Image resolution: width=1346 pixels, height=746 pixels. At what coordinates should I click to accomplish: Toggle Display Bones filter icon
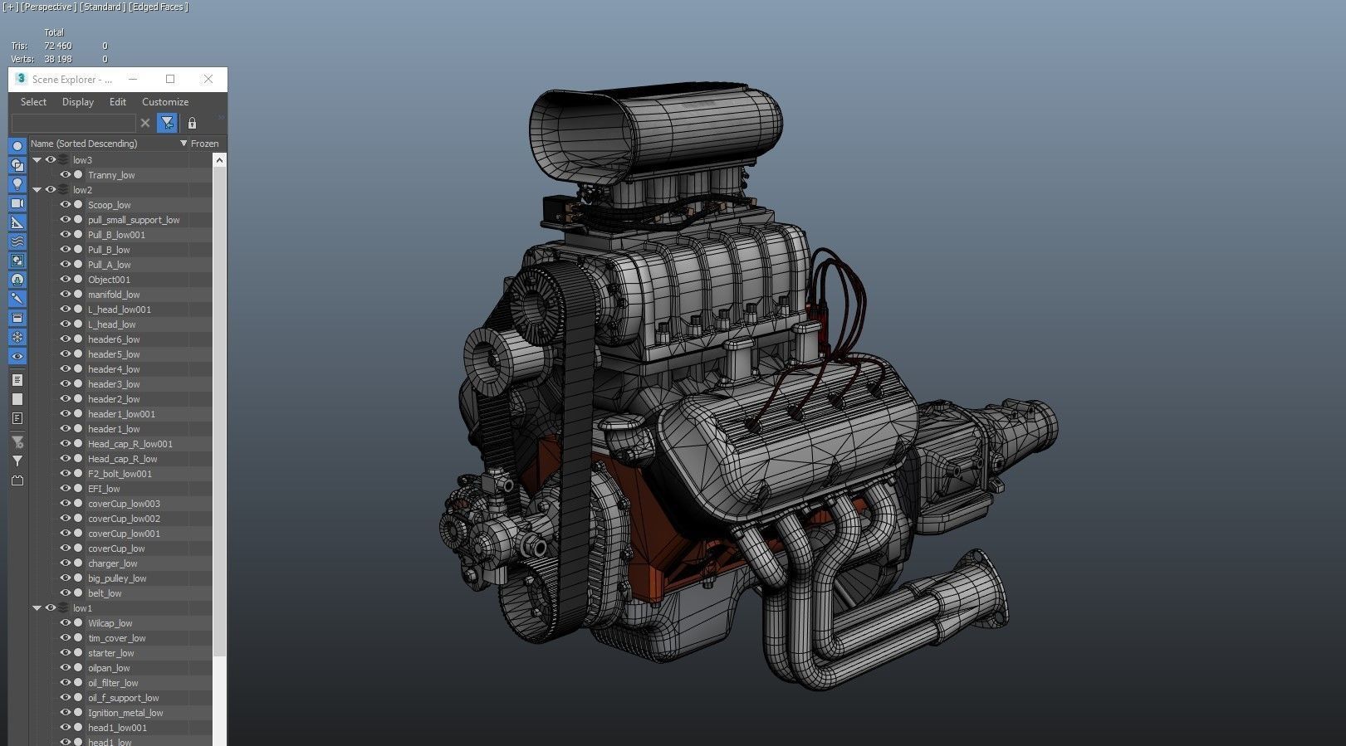tap(17, 299)
